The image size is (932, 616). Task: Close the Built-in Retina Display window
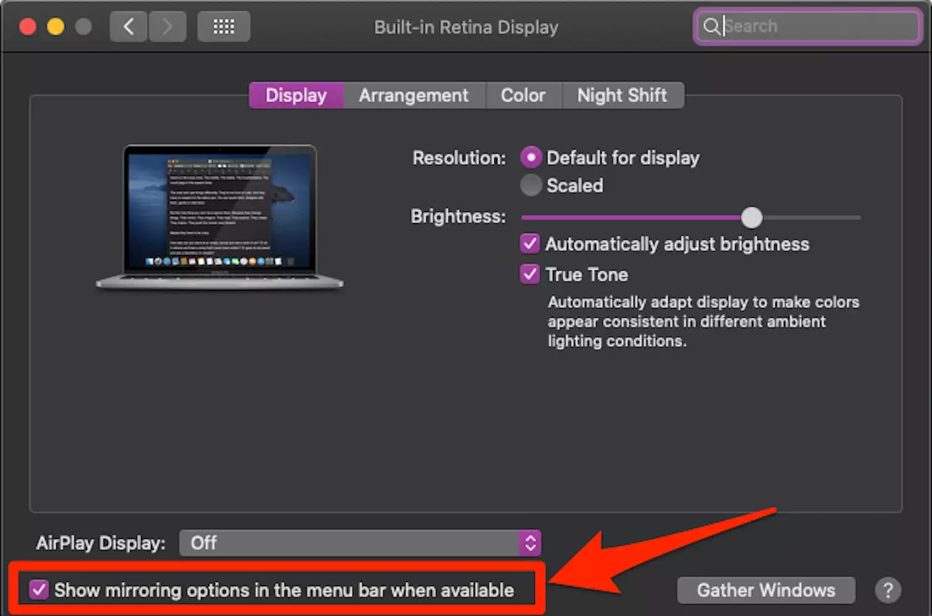[28, 26]
